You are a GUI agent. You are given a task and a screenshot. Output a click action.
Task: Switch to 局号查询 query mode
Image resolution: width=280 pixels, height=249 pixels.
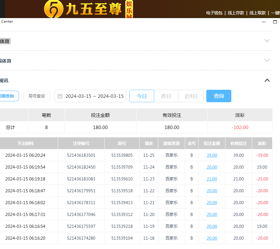point(37,96)
